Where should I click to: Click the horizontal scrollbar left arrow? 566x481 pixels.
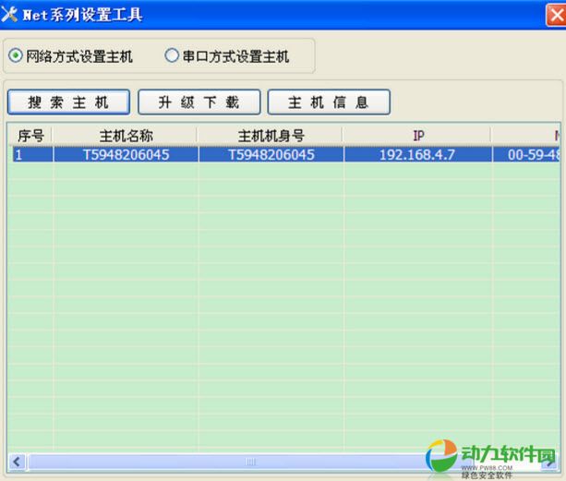tap(17, 461)
